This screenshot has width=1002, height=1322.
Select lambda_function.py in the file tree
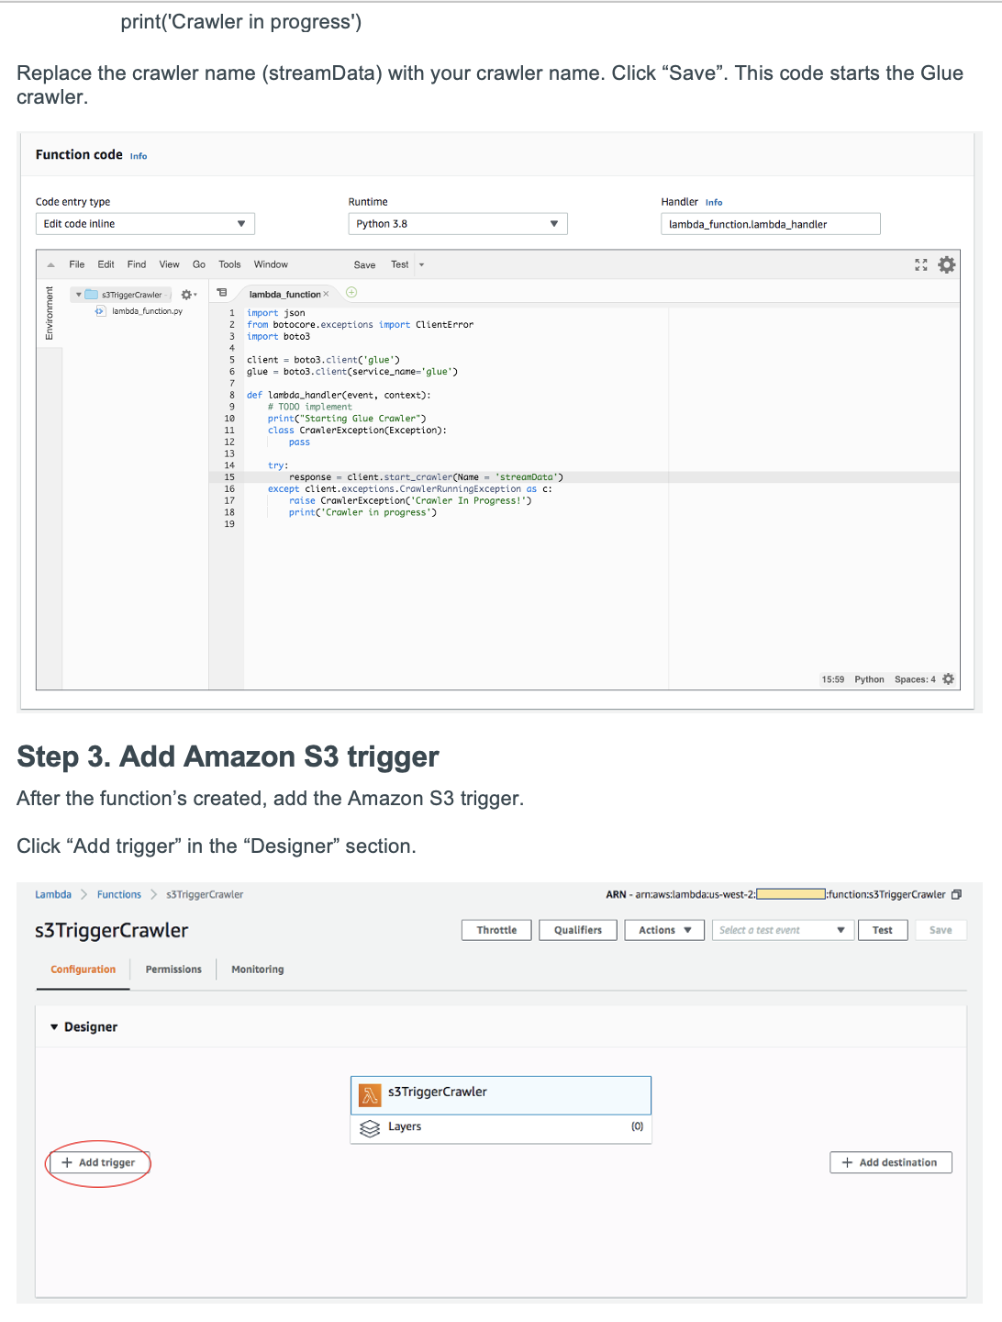[x=147, y=311]
